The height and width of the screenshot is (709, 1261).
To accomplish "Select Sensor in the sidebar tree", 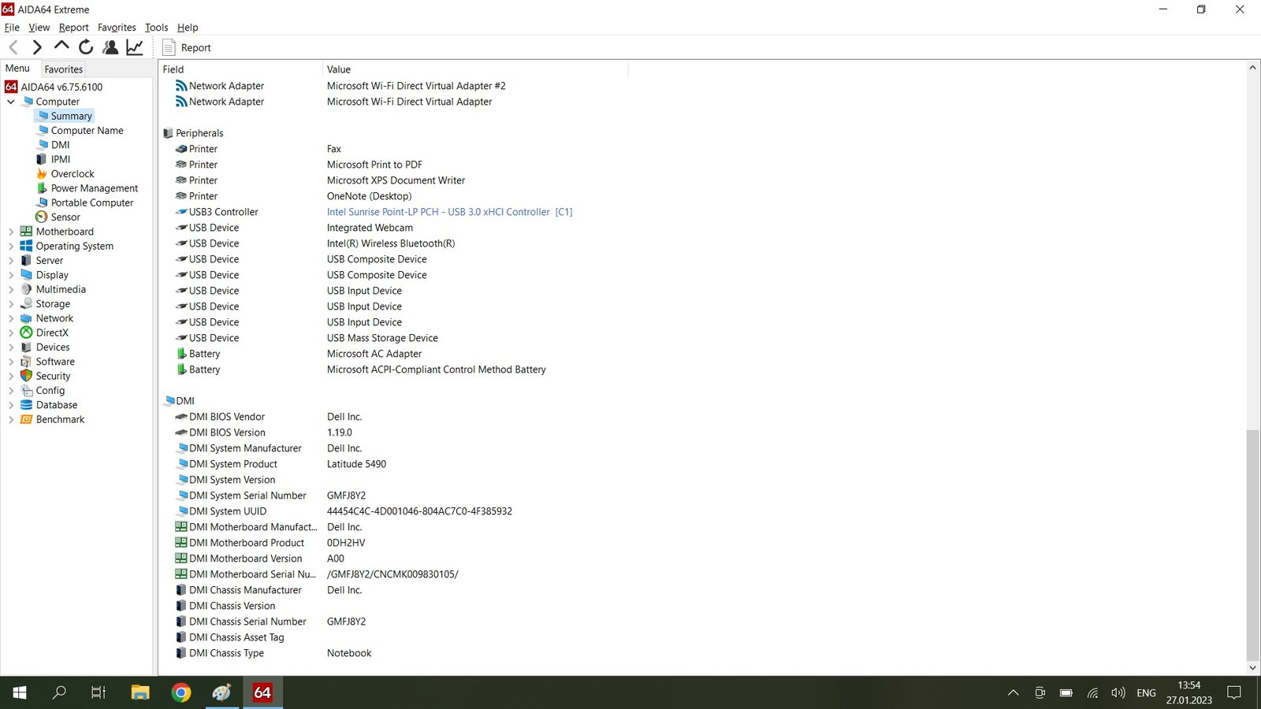I will click(x=65, y=217).
